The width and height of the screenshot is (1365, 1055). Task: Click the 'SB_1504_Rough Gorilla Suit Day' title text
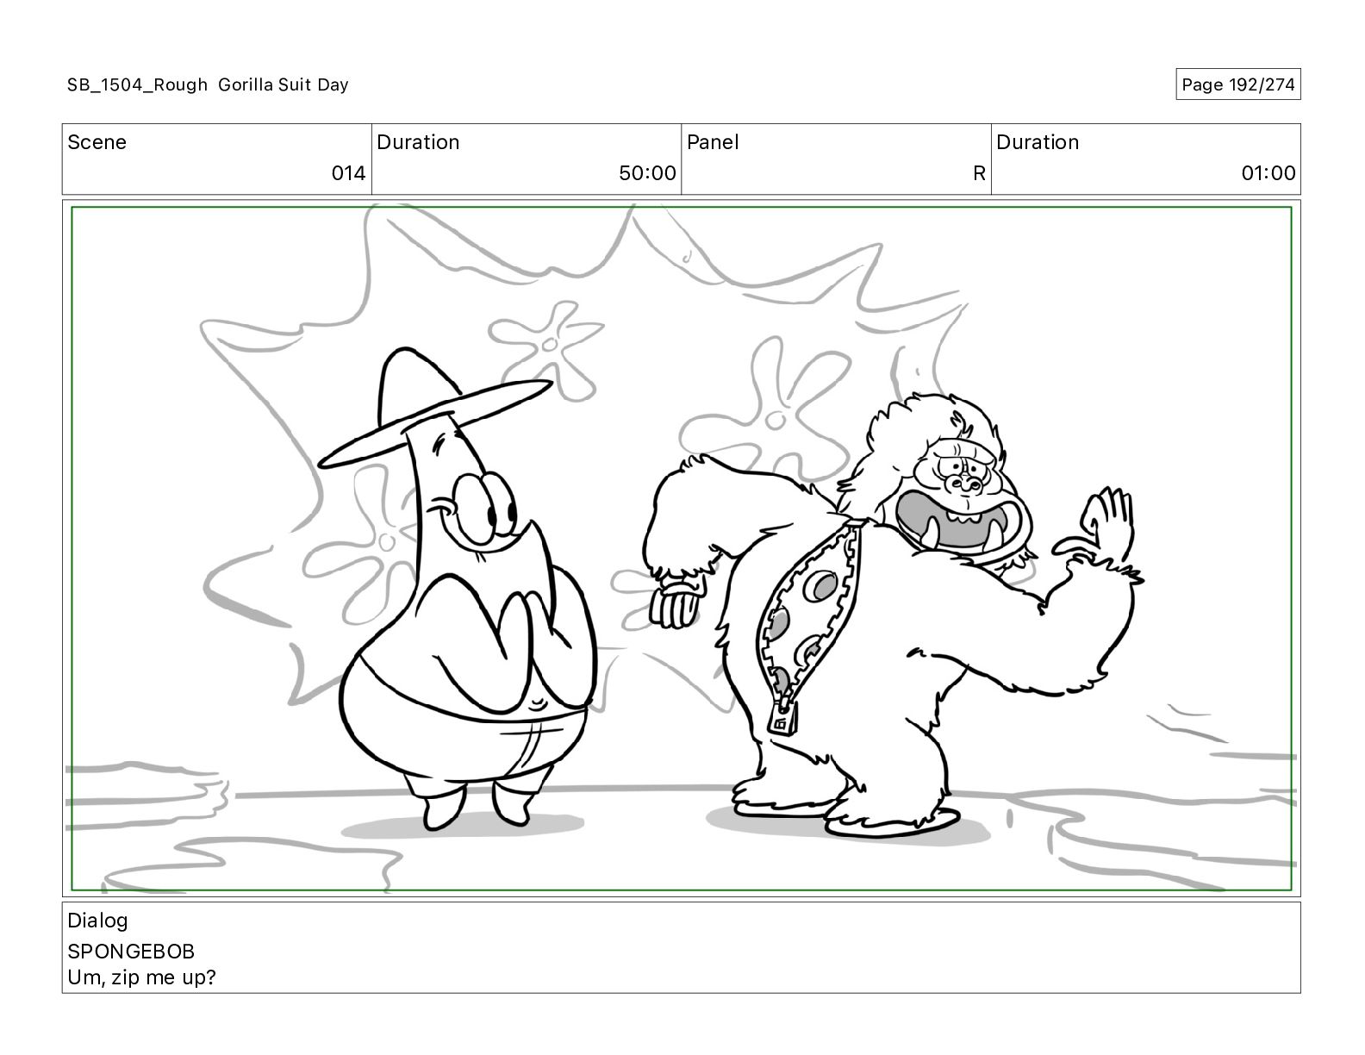(x=208, y=84)
